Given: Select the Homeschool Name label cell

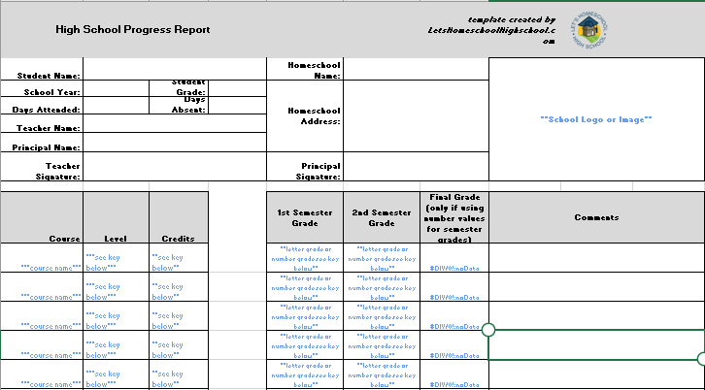Looking at the screenshot, I should tap(305, 69).
